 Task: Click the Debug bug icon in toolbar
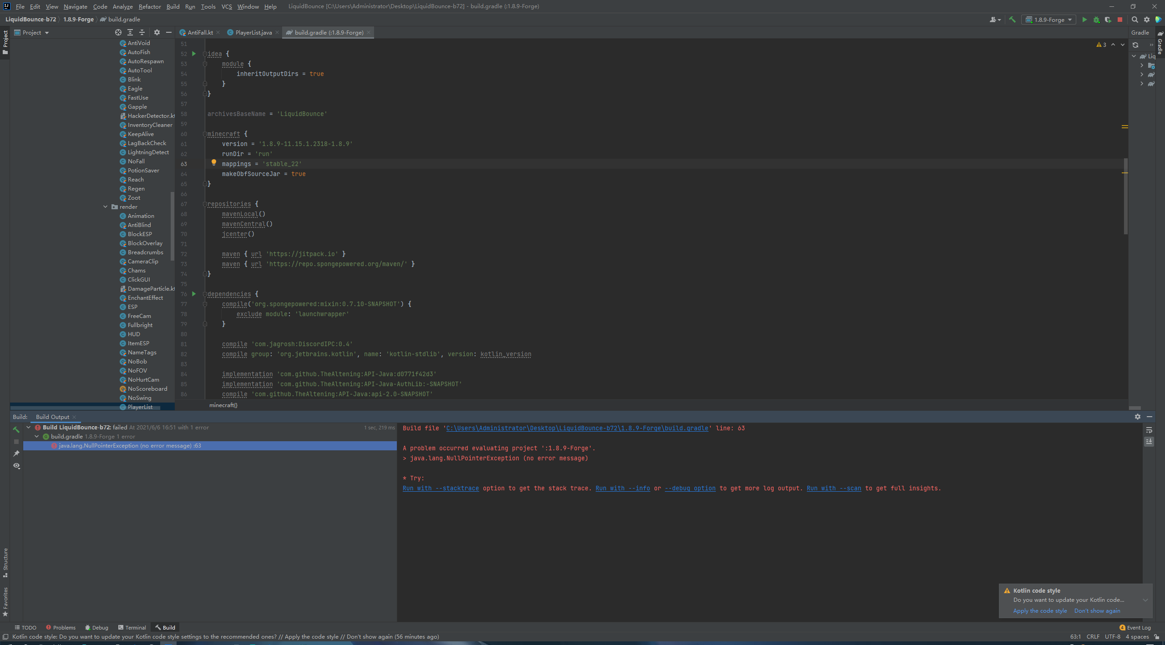[1096, 20]
